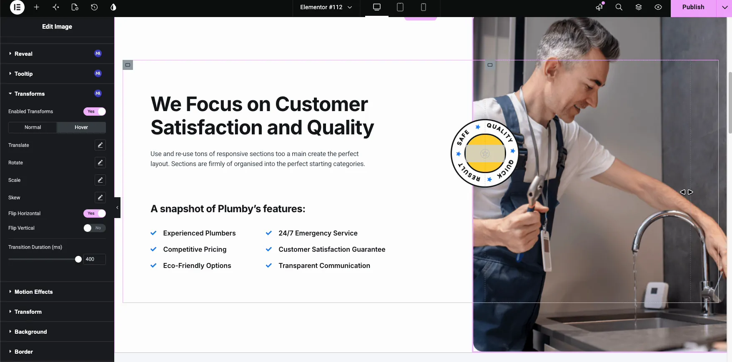Switch to mobile device view icon
The height and width of the screenshot is (362, 732).
[424, 7]
